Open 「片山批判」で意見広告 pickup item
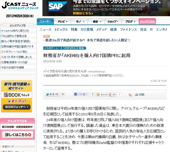The image size is (170, 152). 14,36
